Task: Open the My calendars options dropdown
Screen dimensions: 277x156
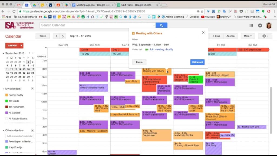Action: click(x=32, y=89)
